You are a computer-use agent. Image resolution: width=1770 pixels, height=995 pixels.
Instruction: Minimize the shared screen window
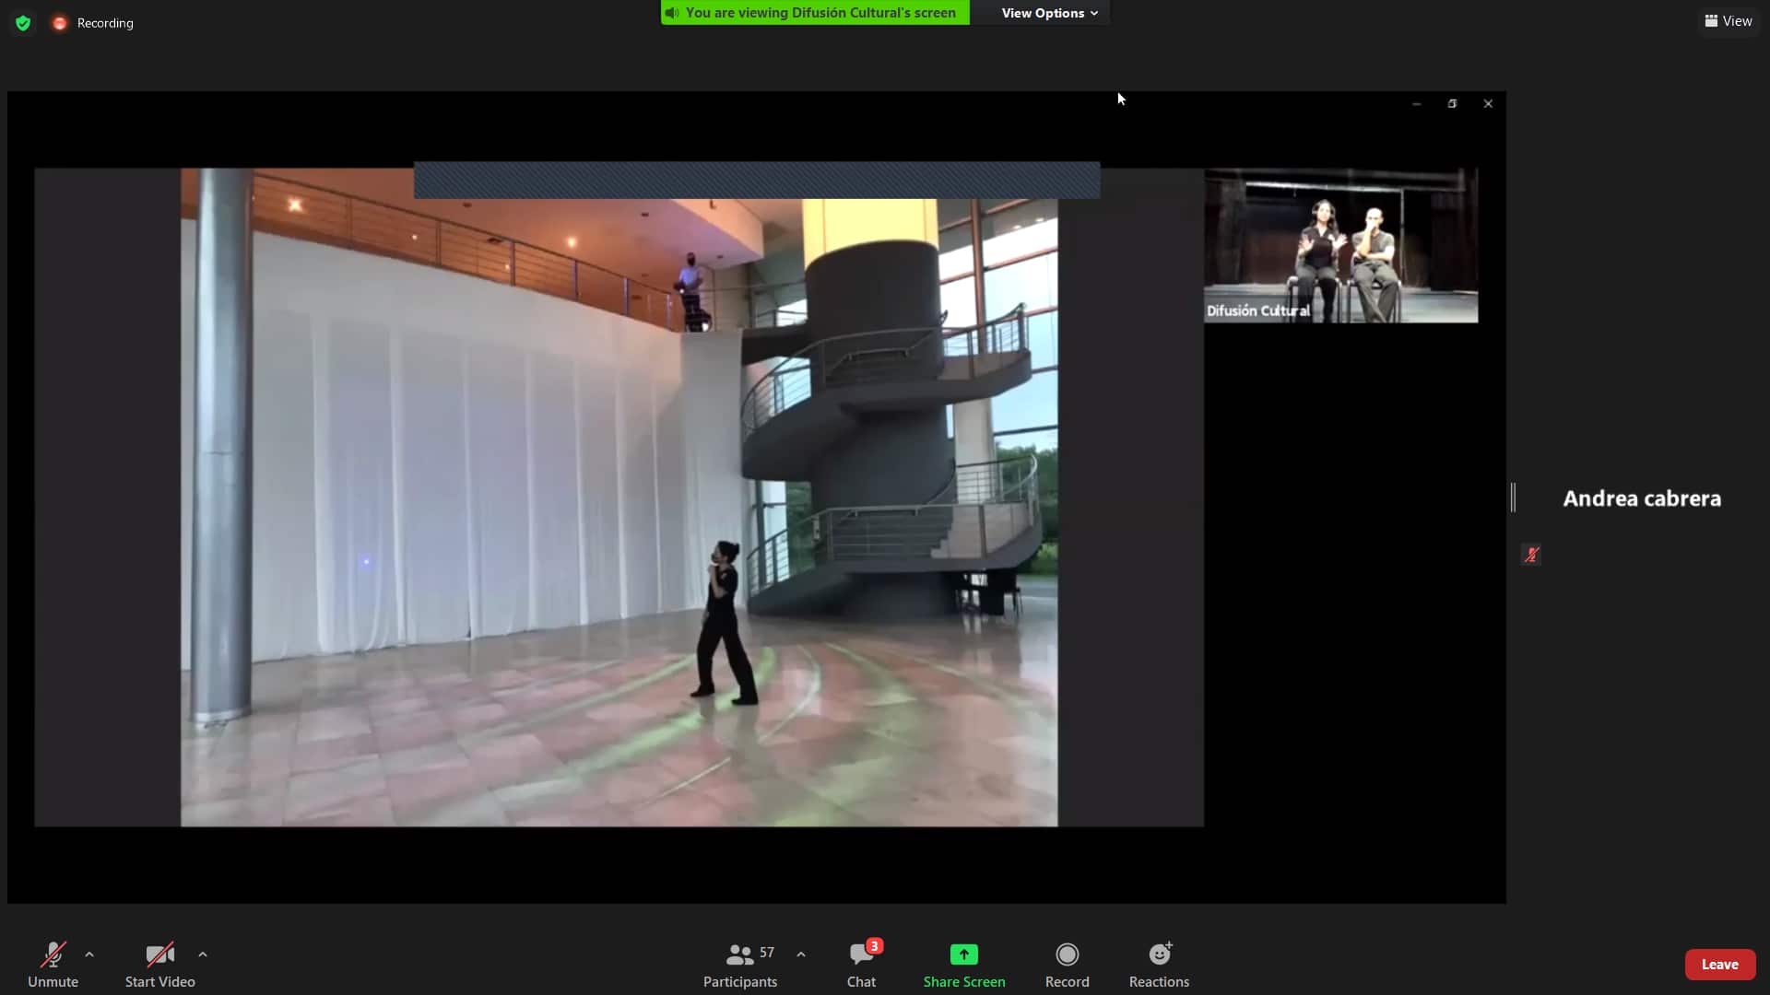[1417, 104]
